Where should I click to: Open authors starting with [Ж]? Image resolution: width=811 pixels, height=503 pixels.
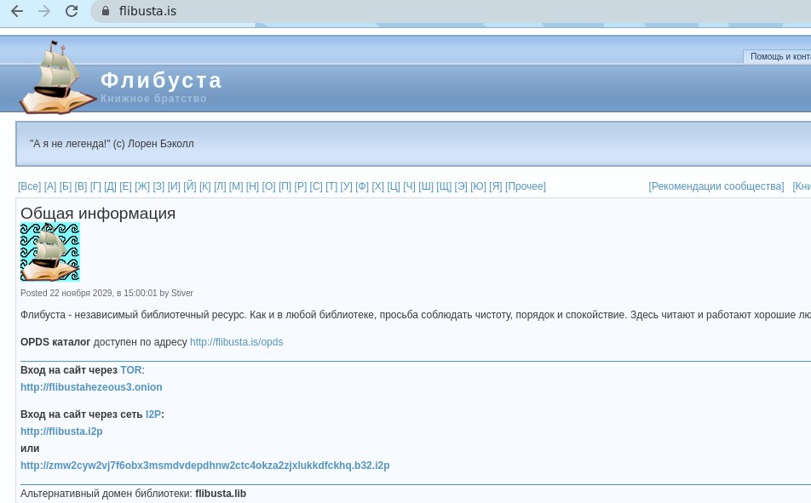tap(142, 186)
